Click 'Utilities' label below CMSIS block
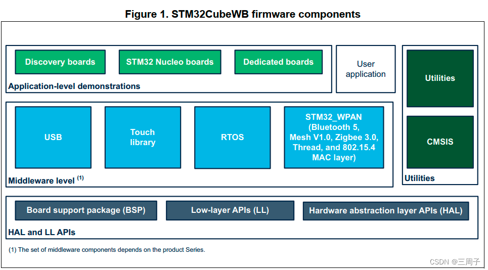The image size is (488, 270). pos(420,178)
